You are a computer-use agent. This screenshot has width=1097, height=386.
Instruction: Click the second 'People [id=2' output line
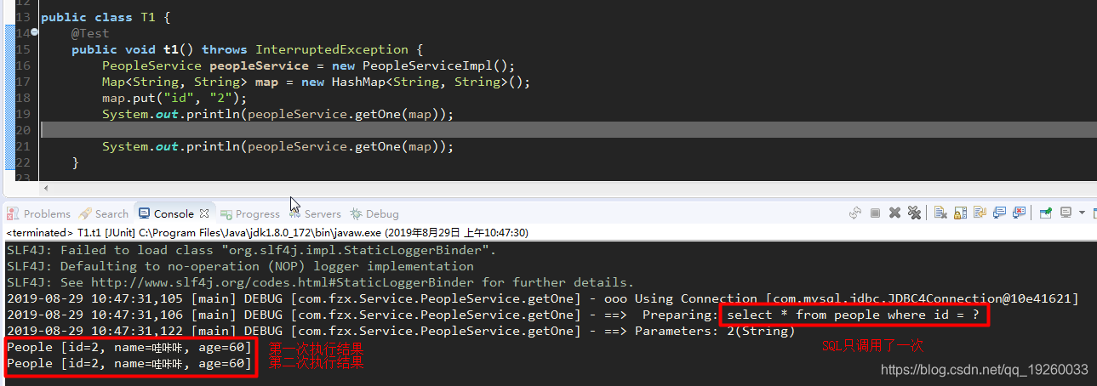pyautogui.click(x=129, y=364)
